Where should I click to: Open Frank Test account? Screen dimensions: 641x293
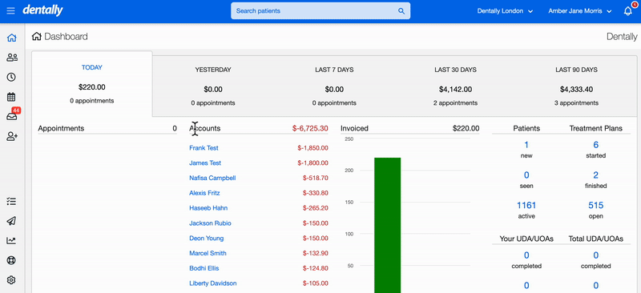click(204, 148)
